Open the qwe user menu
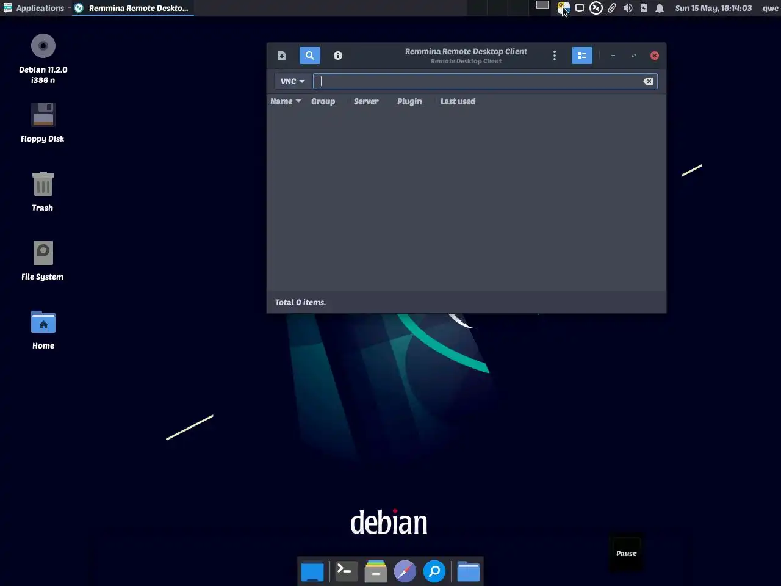Screen dimensions: 781x586 click(x=770, y=8)
